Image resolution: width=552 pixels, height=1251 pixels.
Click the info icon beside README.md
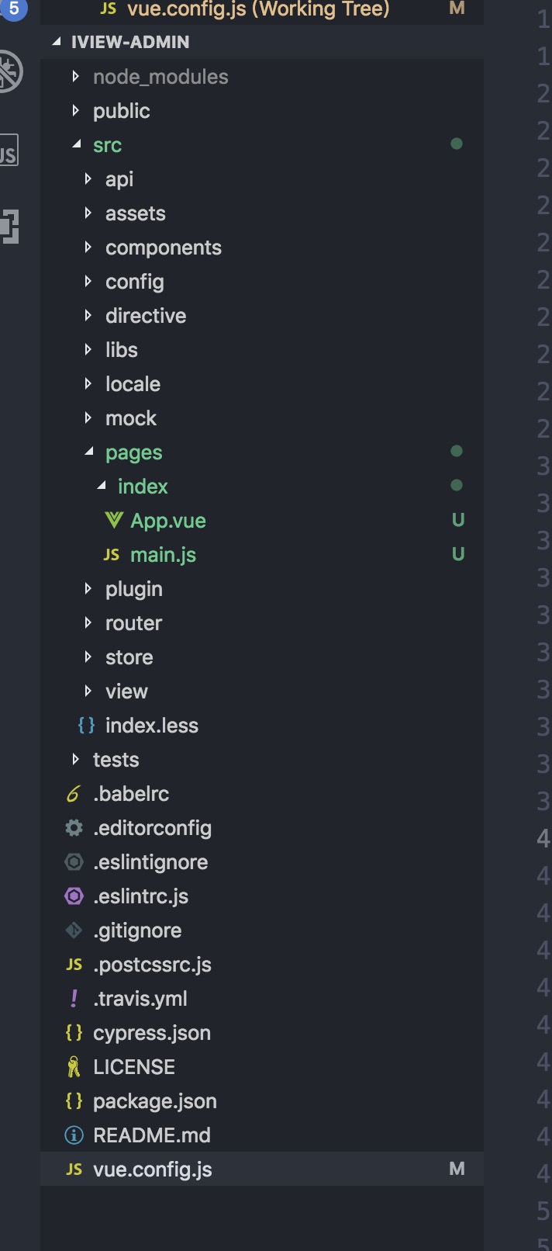(74, 1135)
